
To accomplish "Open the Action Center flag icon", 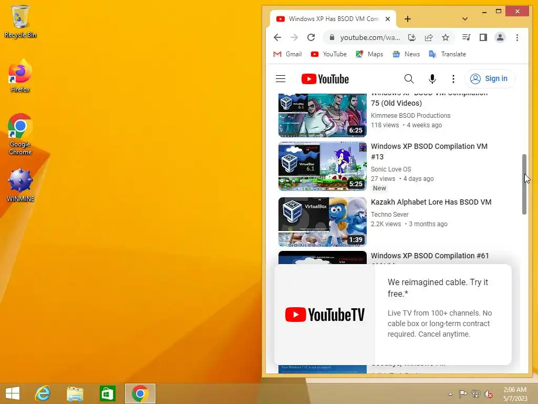I will [x=463, y=393].
